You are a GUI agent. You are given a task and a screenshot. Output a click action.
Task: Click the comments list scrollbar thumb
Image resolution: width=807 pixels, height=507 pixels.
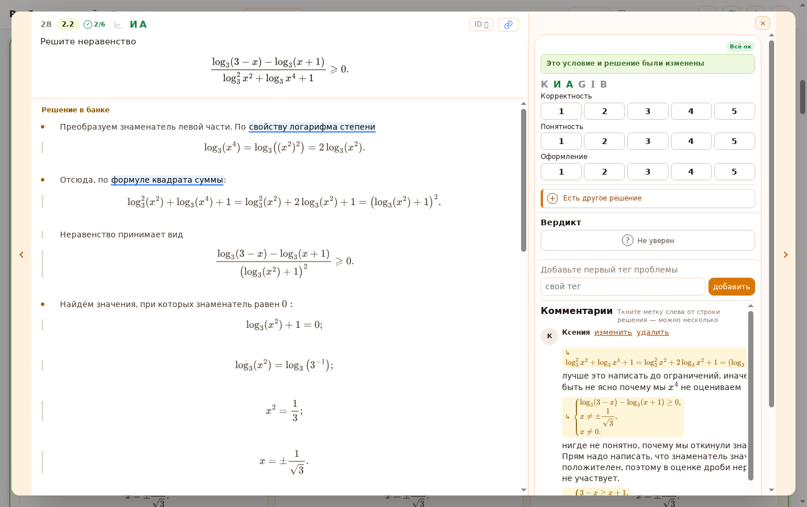[751, 395]
